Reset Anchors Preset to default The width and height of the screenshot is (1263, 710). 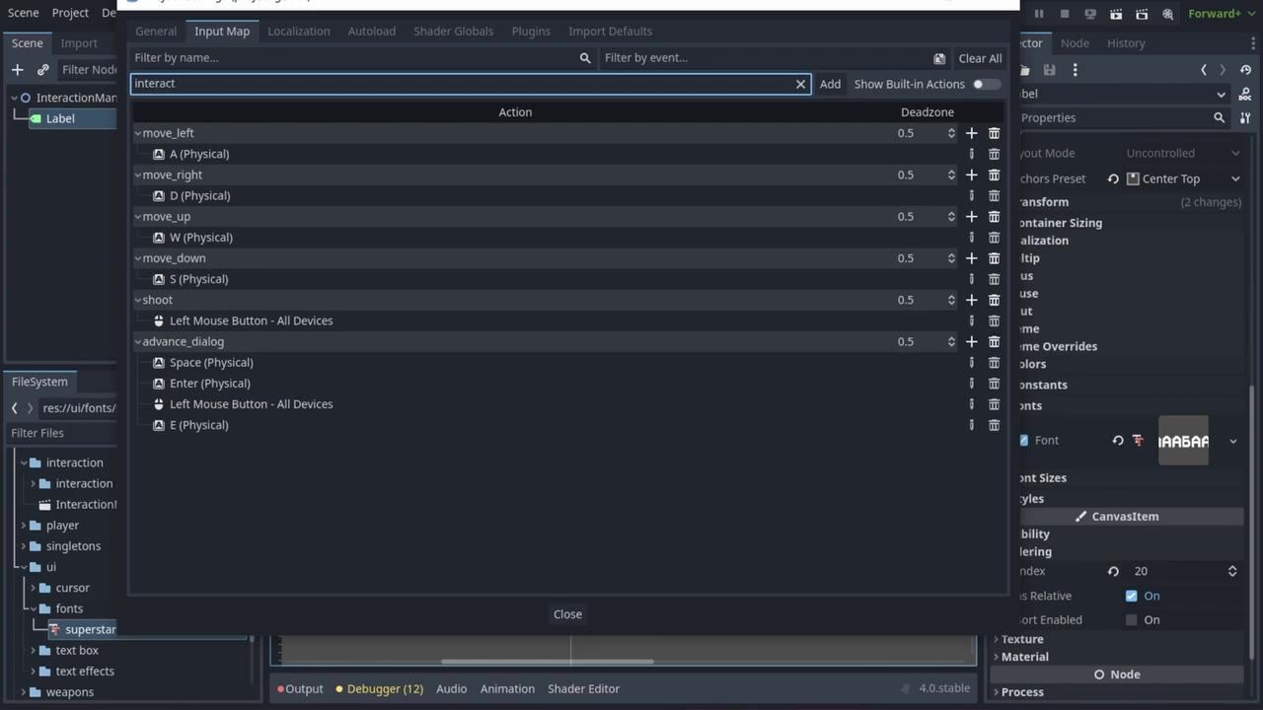[x=1113, y=178]
